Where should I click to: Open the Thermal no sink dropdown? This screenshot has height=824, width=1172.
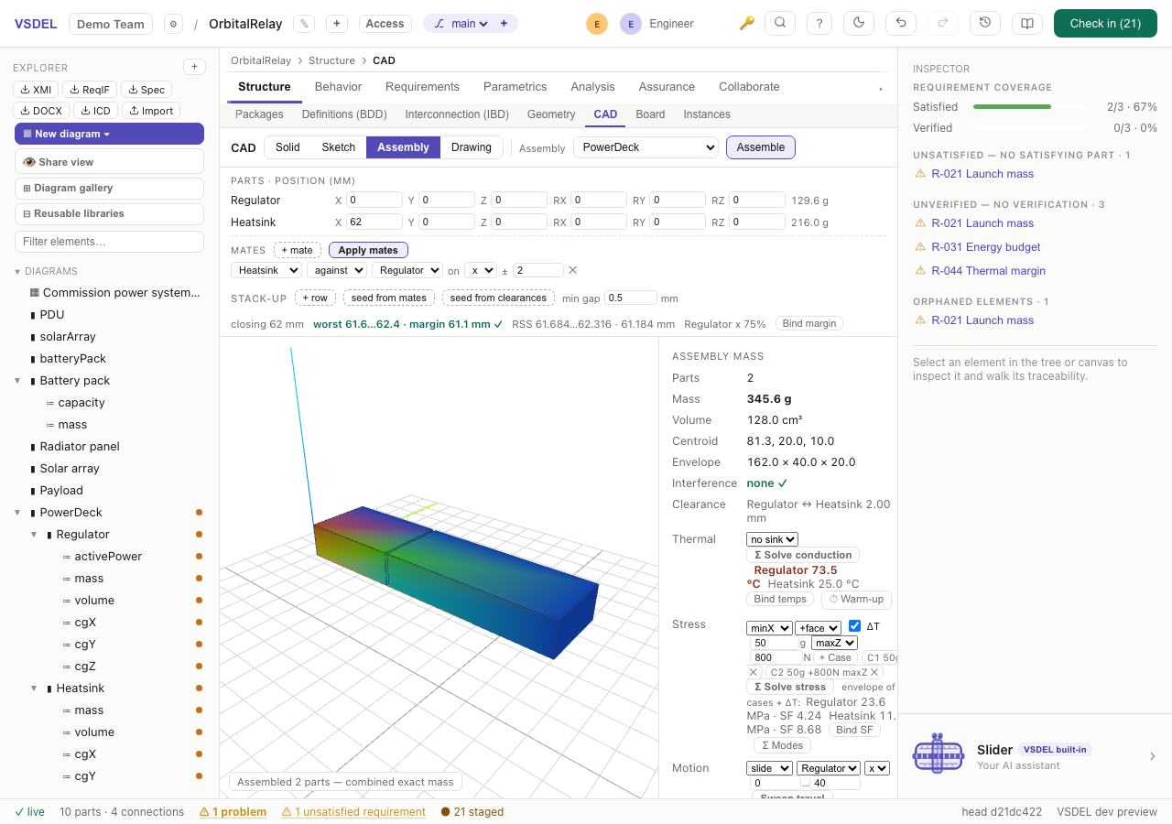[773, 539]
